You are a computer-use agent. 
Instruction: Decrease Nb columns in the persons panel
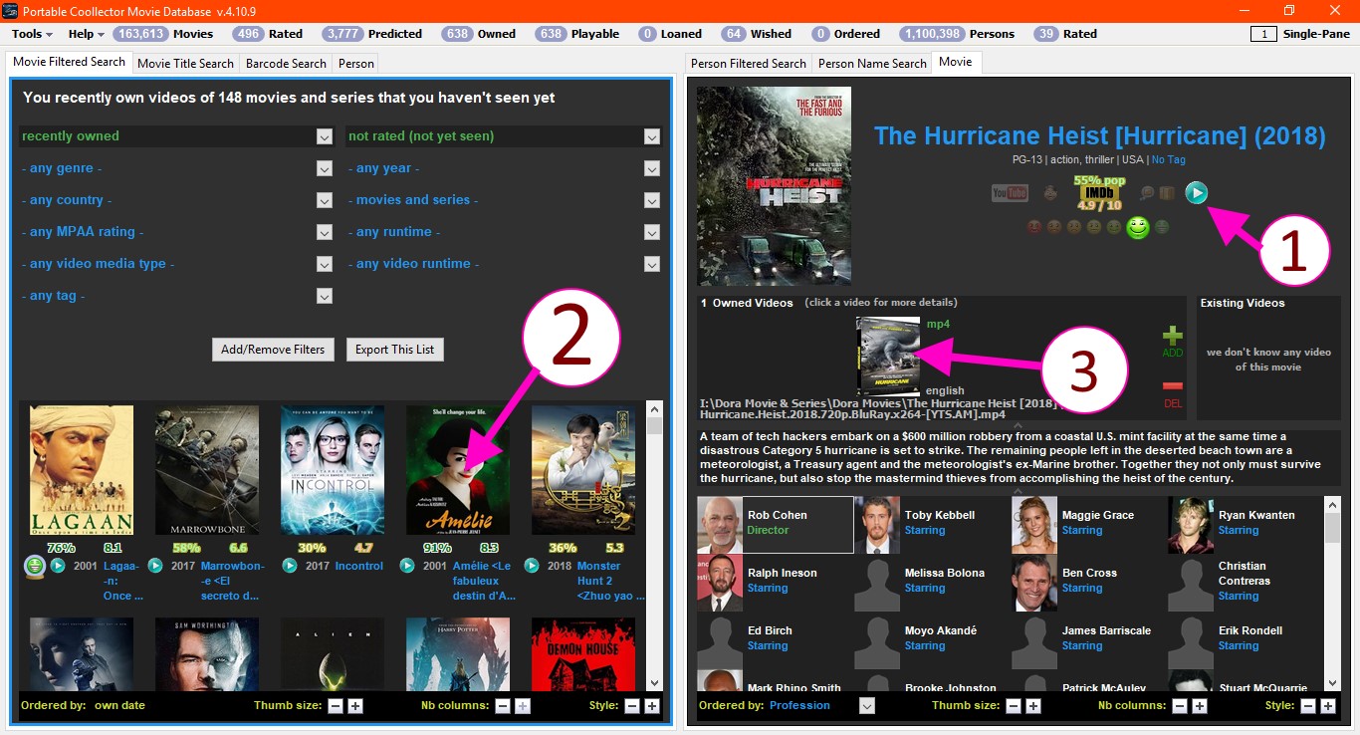[x=1180, y=705]
